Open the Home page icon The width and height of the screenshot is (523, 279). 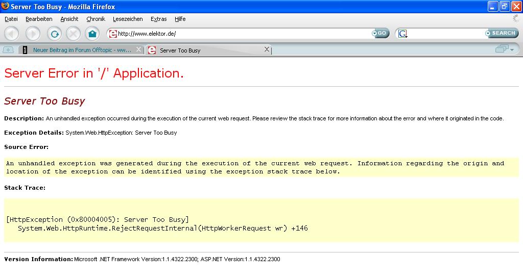click(92, 34)
